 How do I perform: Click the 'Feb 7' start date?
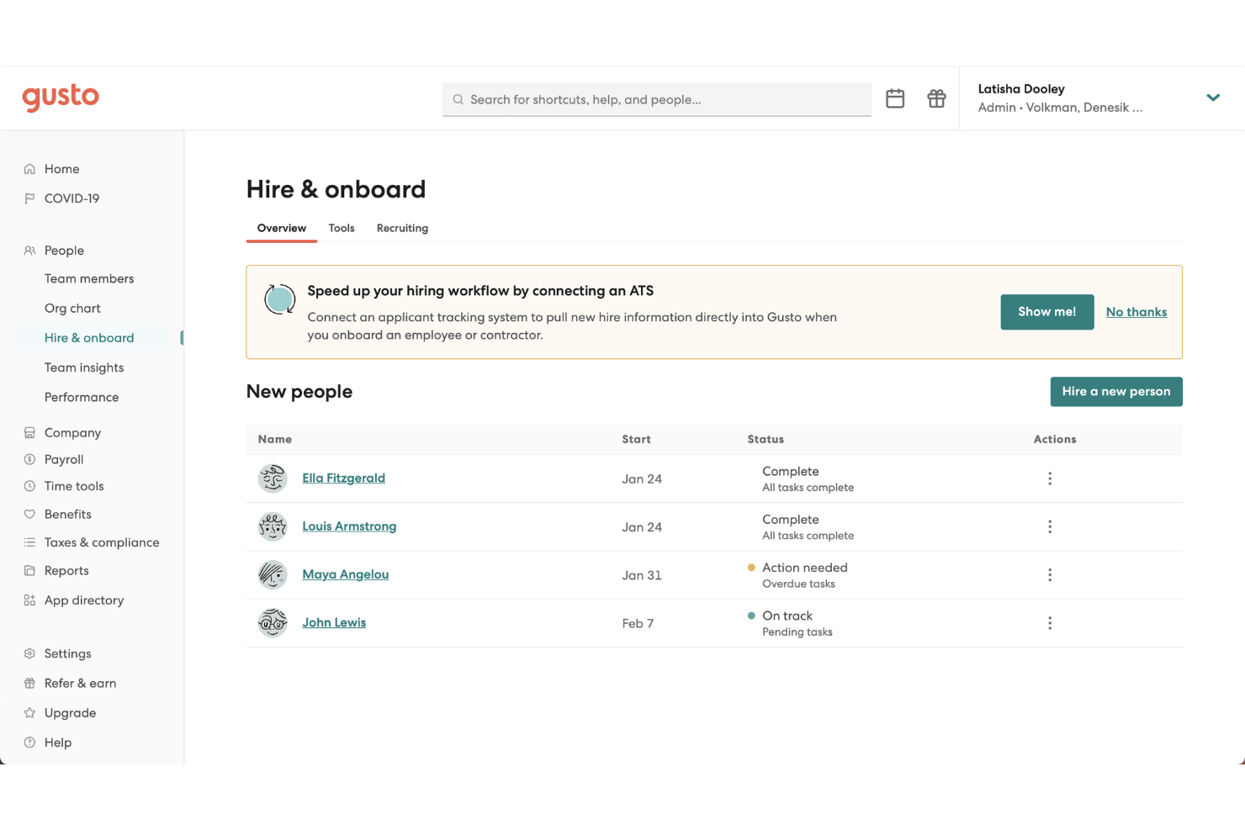click(x=638, y=623)
